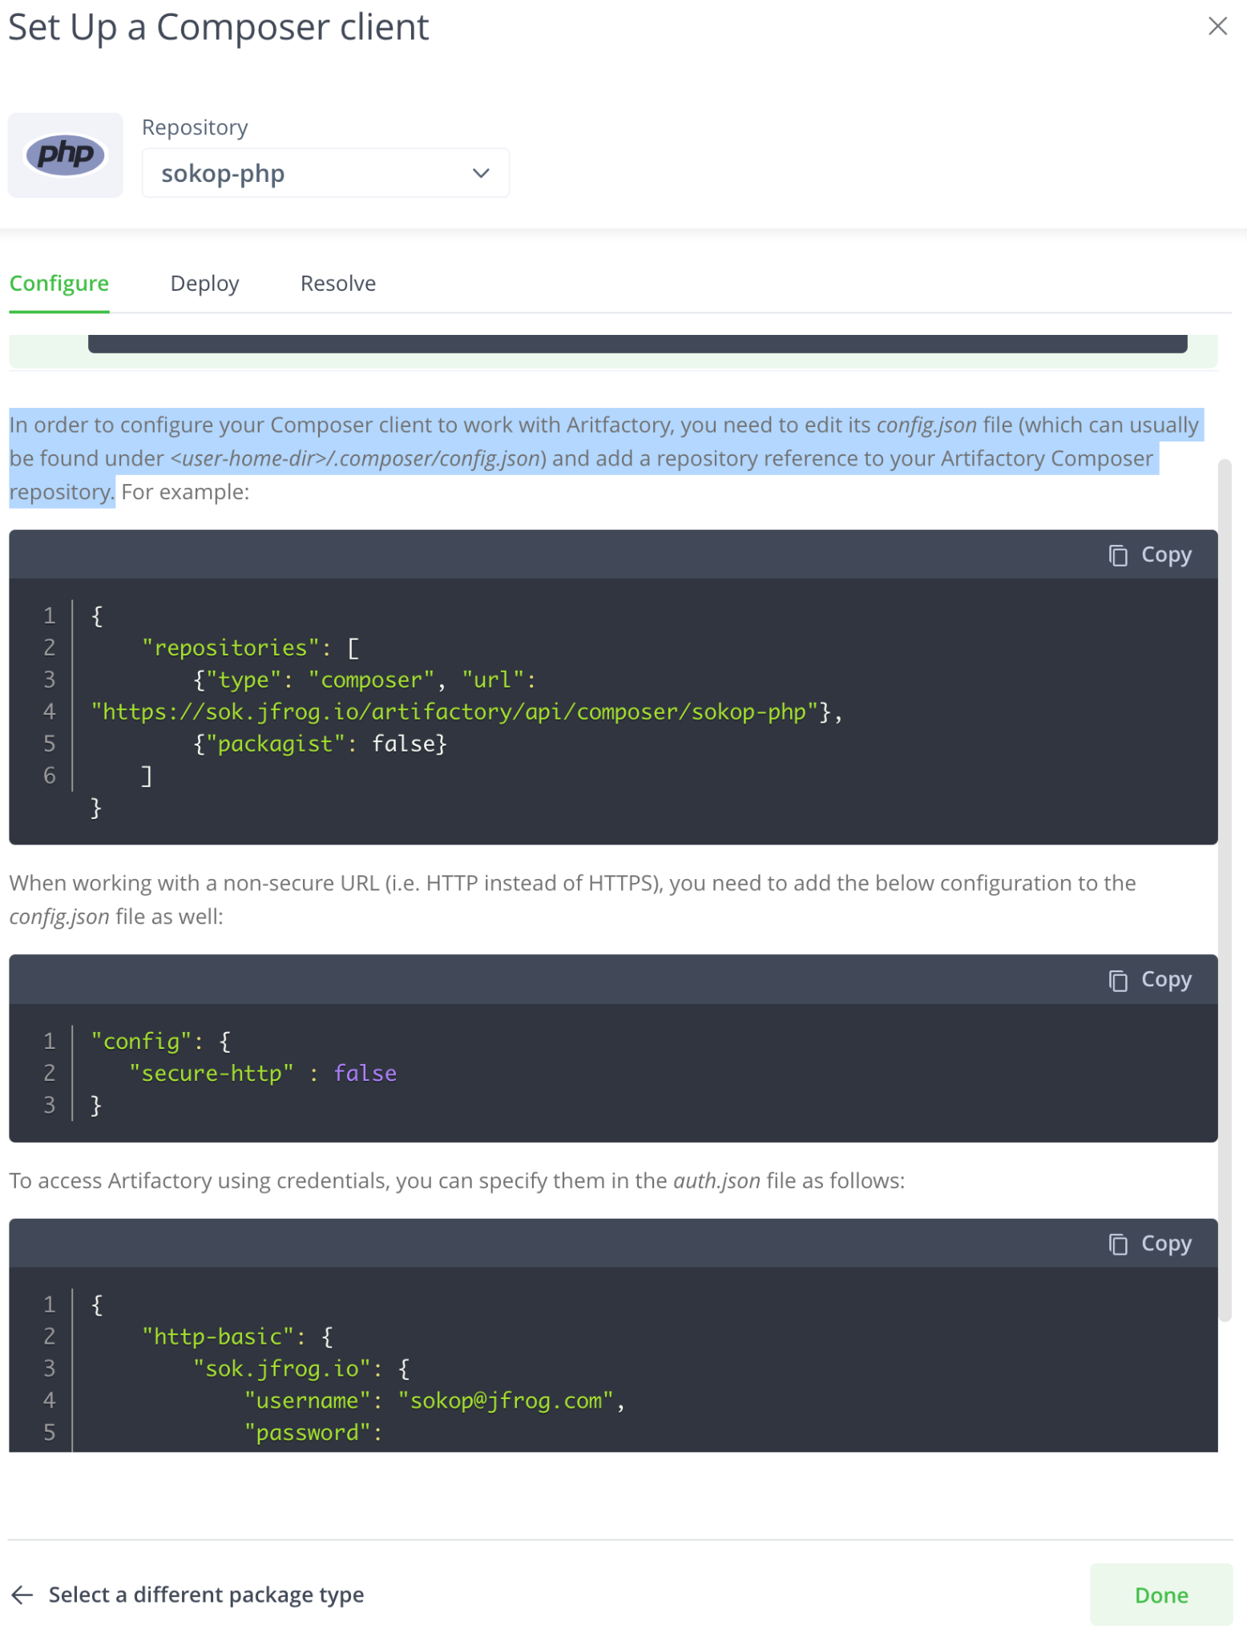Image resolution: width=1247 pixels, height=1641 pixels.
Task: Click the "For example:" text
Action: pos(185,492)
